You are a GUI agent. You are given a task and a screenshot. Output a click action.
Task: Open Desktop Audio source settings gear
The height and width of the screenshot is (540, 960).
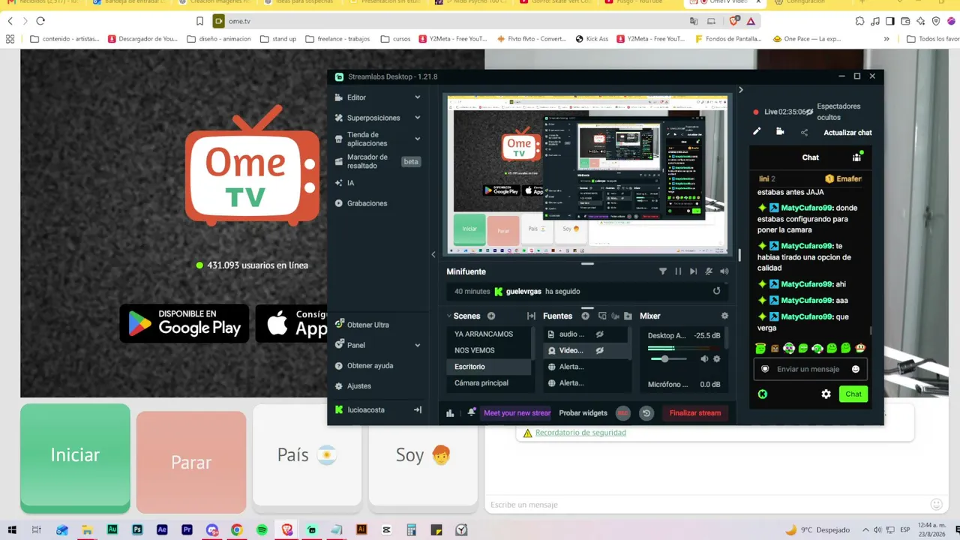tap(717, 359)
